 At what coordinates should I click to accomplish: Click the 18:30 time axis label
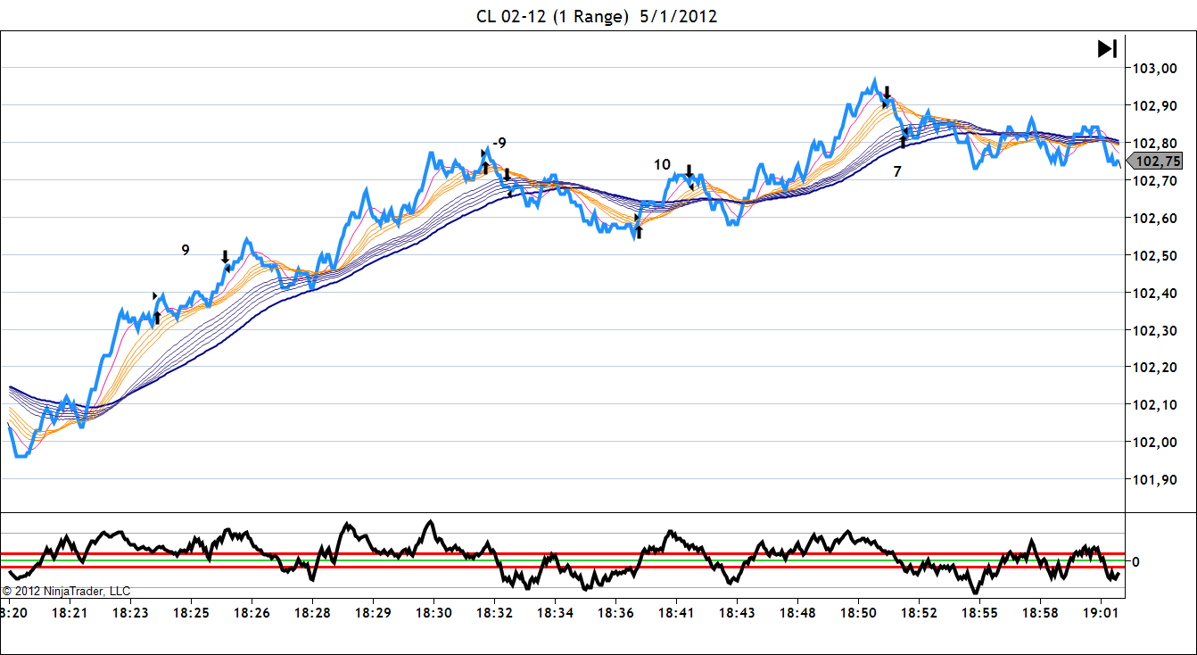[x=433, y=613]
